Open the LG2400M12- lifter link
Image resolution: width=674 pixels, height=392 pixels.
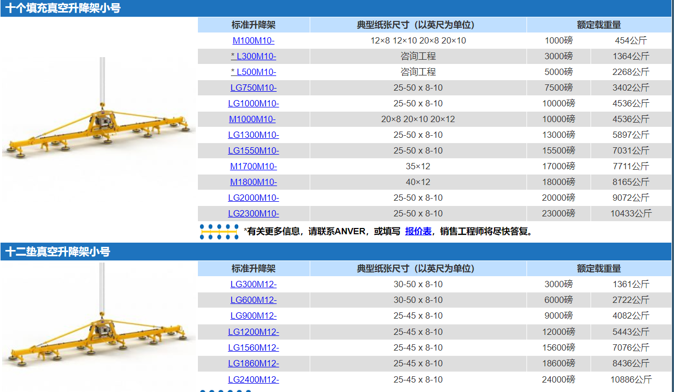coord(254,379)
